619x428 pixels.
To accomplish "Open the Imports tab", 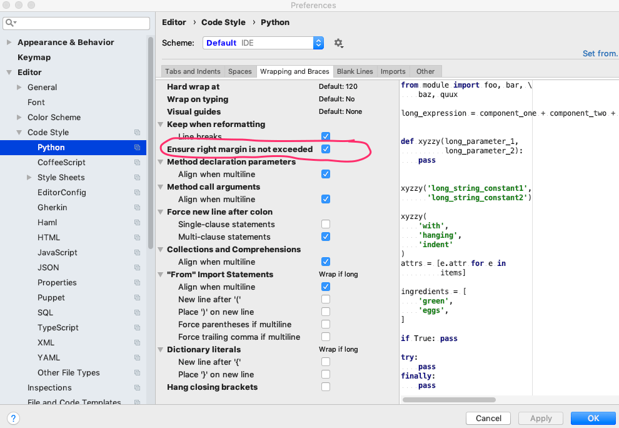I will (x=393, y=71).
